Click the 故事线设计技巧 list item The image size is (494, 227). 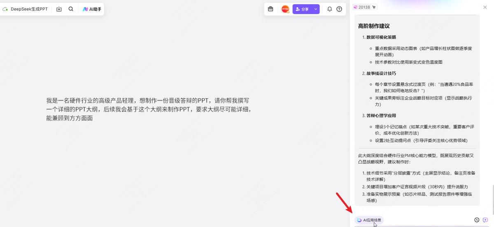coord(381,73)
